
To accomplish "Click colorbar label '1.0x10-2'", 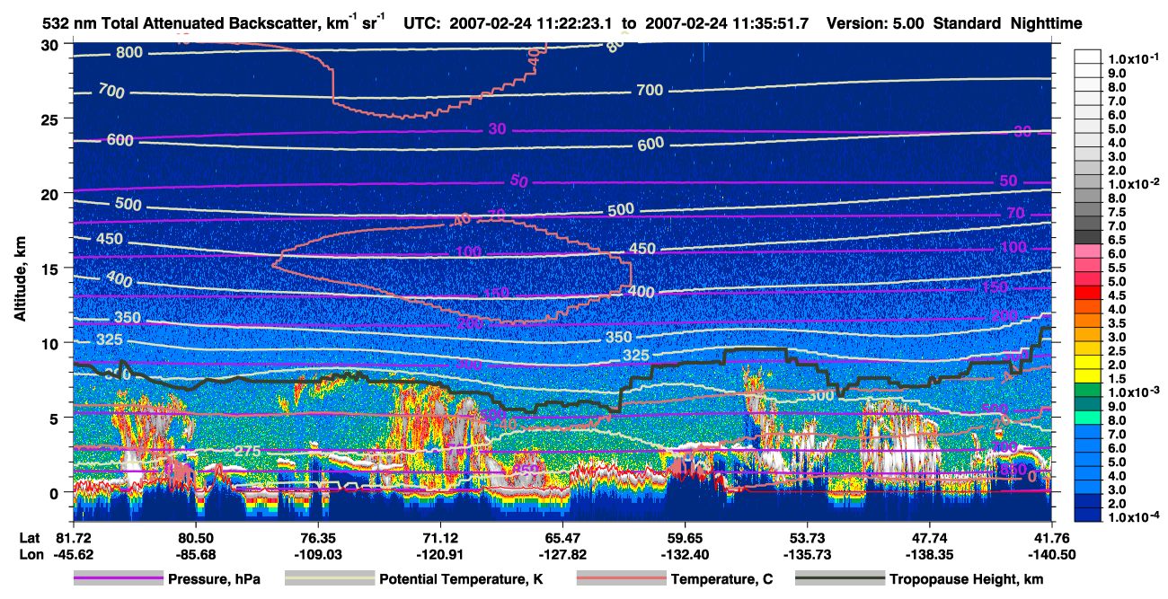I will (1133, 183).
